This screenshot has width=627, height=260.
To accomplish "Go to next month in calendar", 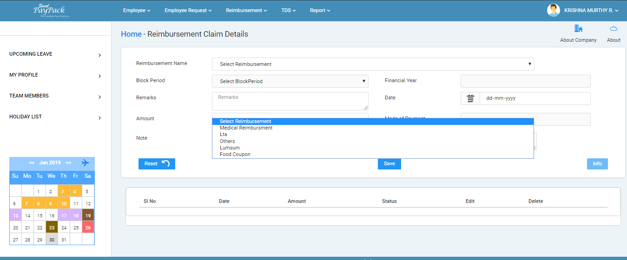I will 68,163.
